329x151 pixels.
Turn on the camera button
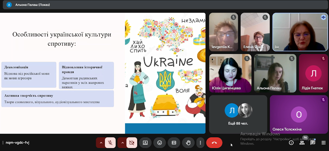click(x=132, y=143)
